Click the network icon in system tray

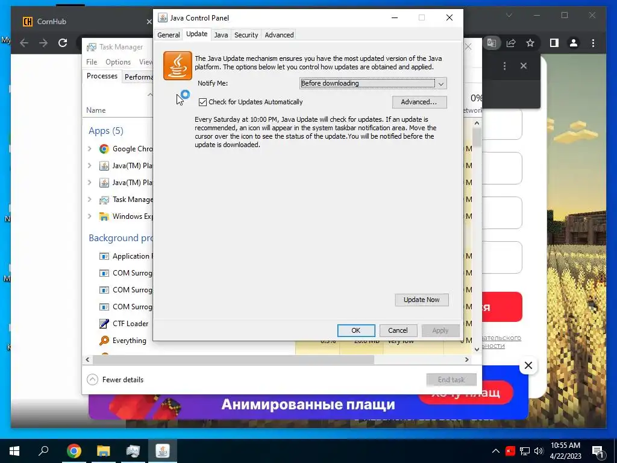[525, 451]
